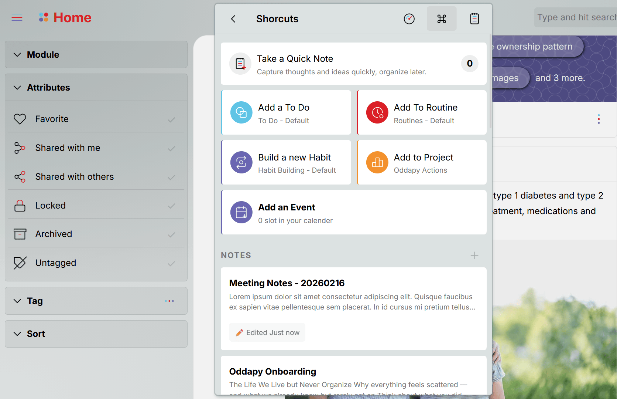Select the Add to Project chart icon
The height and width of the screenshot is (399, 617).
(377, 162)
